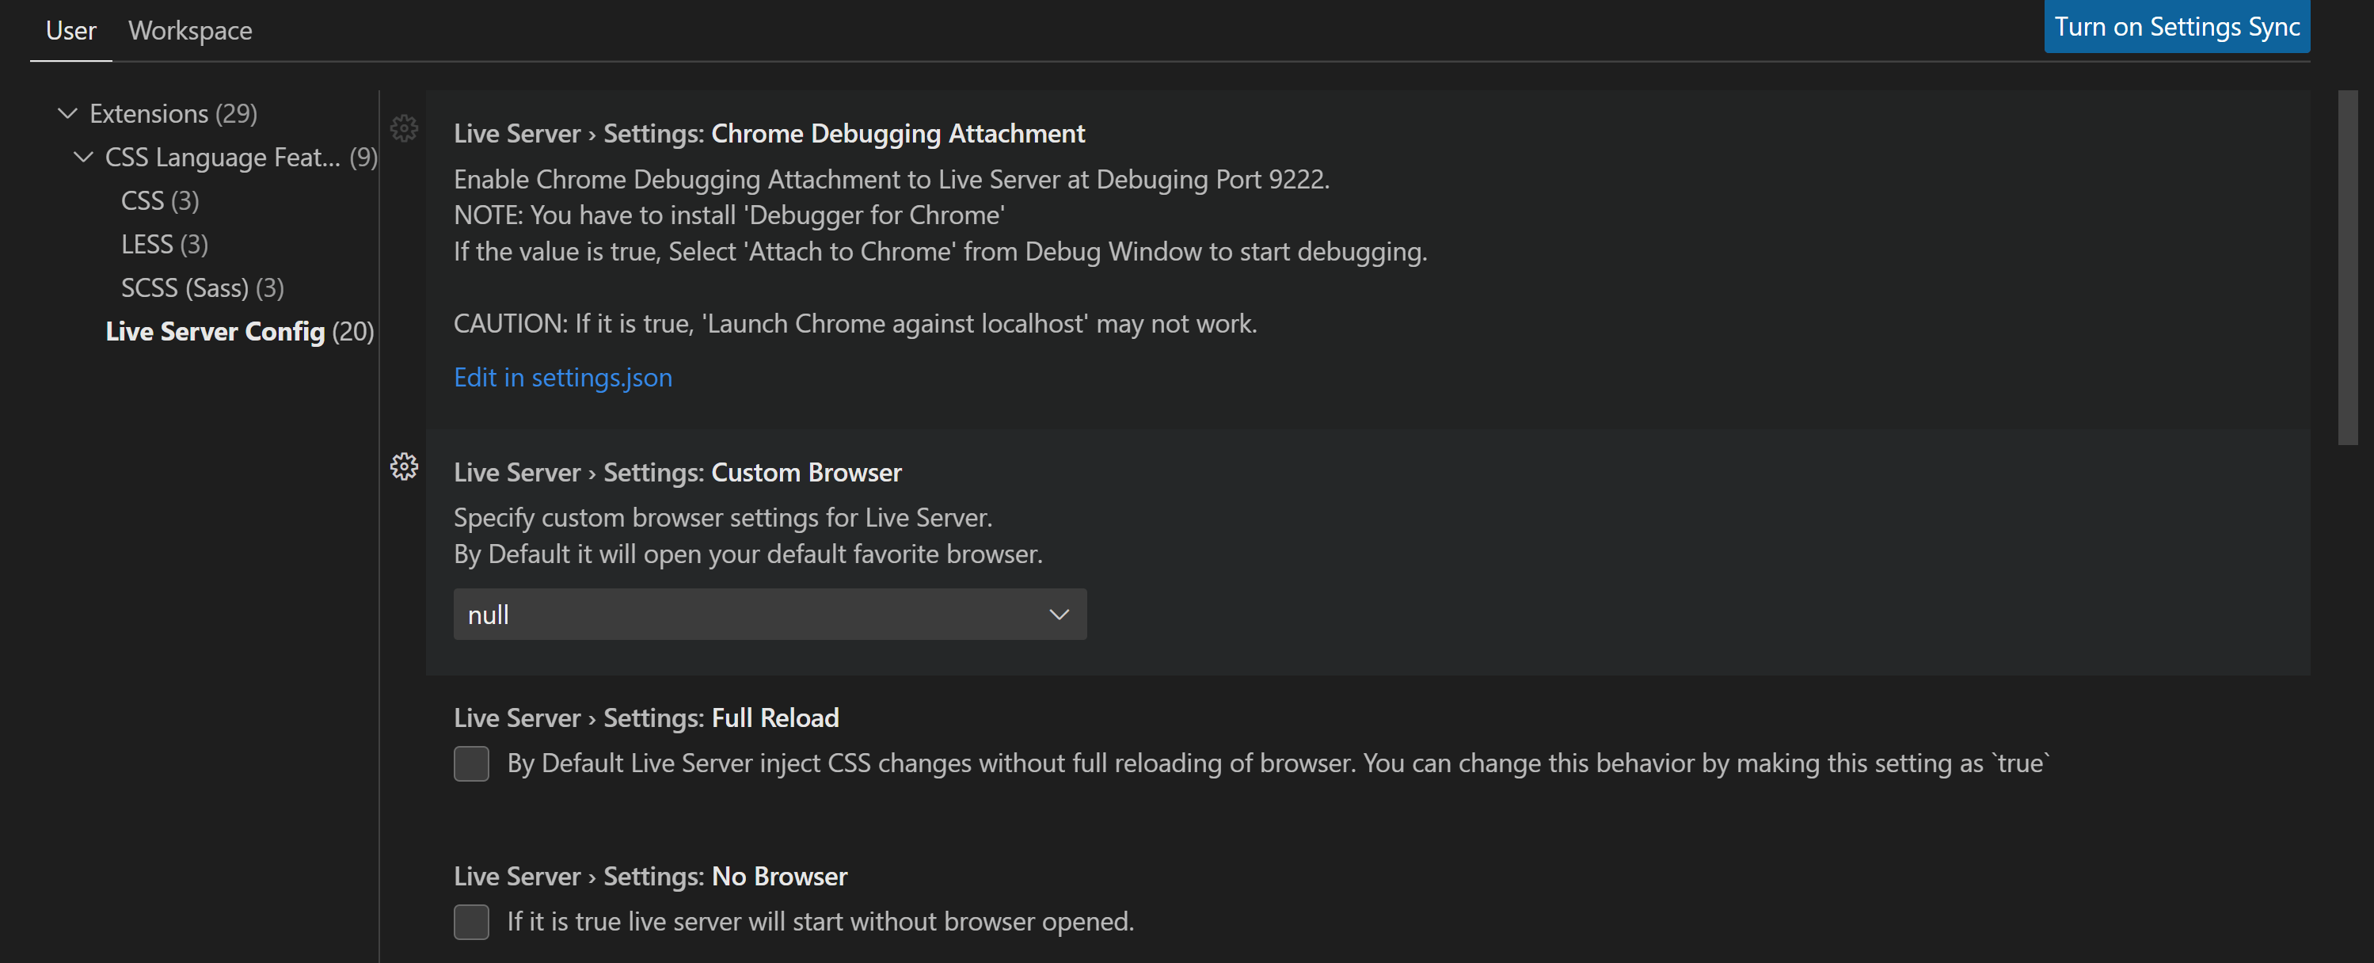
Task: Select LESS (3) in settings tree
Action: [164, 244]
